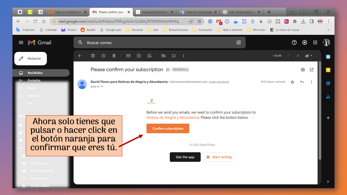Hide side panel chevron
347x195 pixels.
click(328, 181)
